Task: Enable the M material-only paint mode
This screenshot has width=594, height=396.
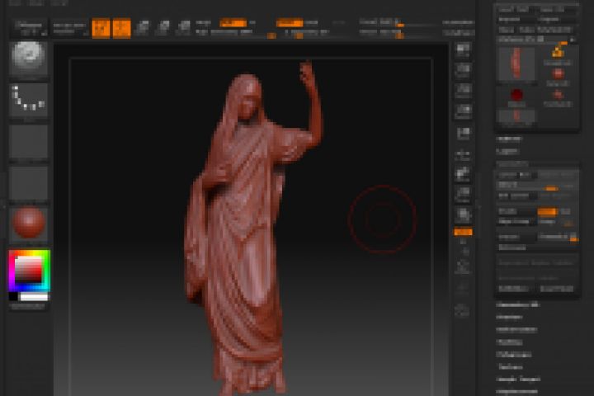Action: click(x=252, y=23)
